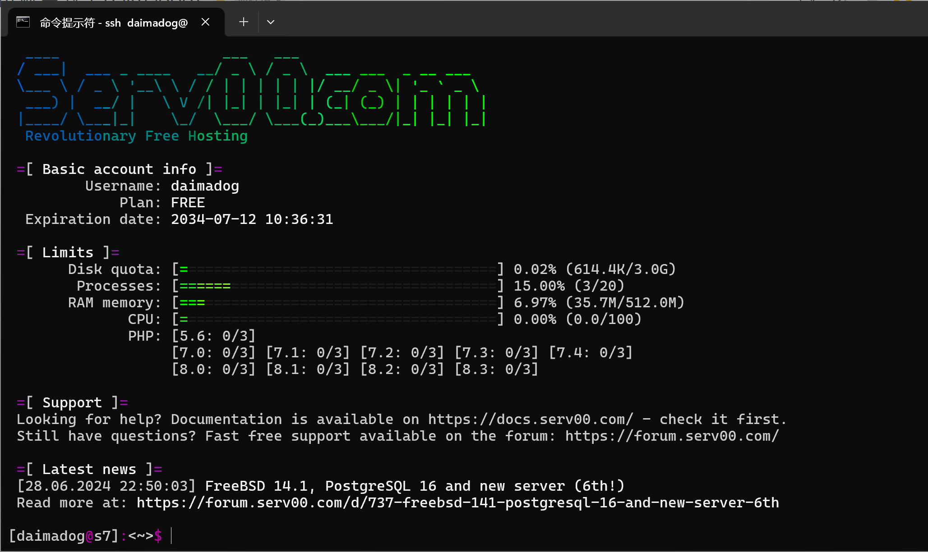Viewport: 928px width, 552px height.
Task: Open the forum link about FreeBSD 14.1 news
Action: (x=458, y=502)
